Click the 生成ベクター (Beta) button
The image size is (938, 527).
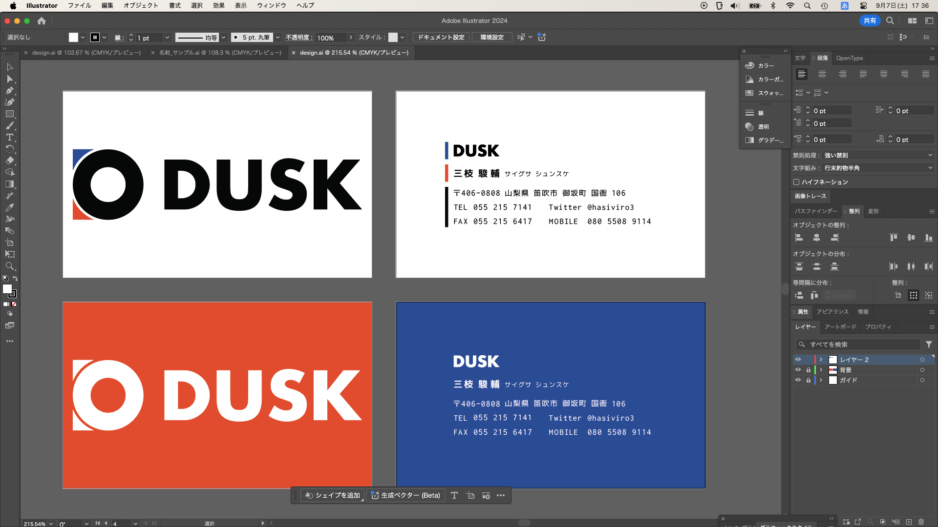coord(405,495)
